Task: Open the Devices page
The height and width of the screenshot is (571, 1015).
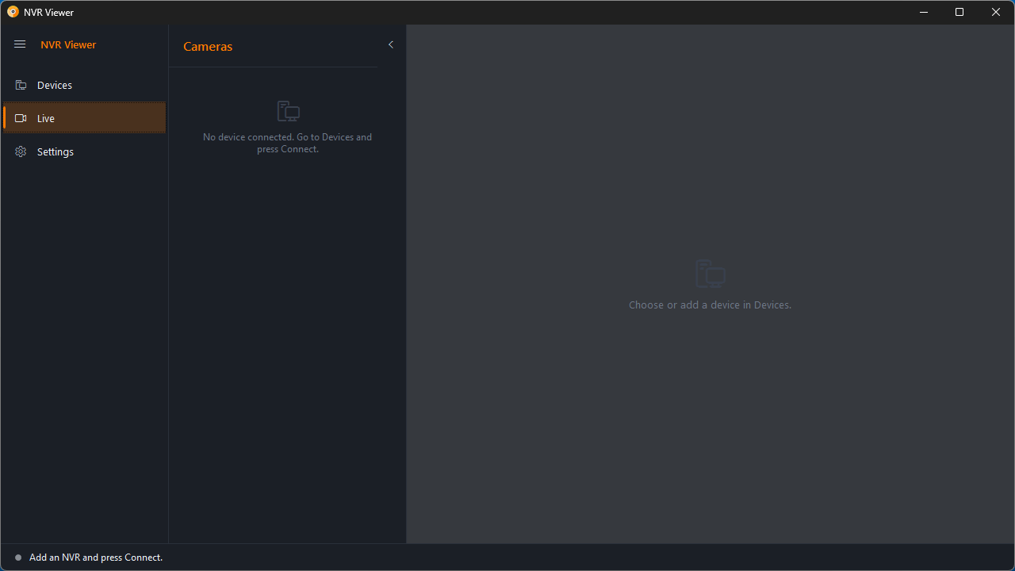Action: 84,85
